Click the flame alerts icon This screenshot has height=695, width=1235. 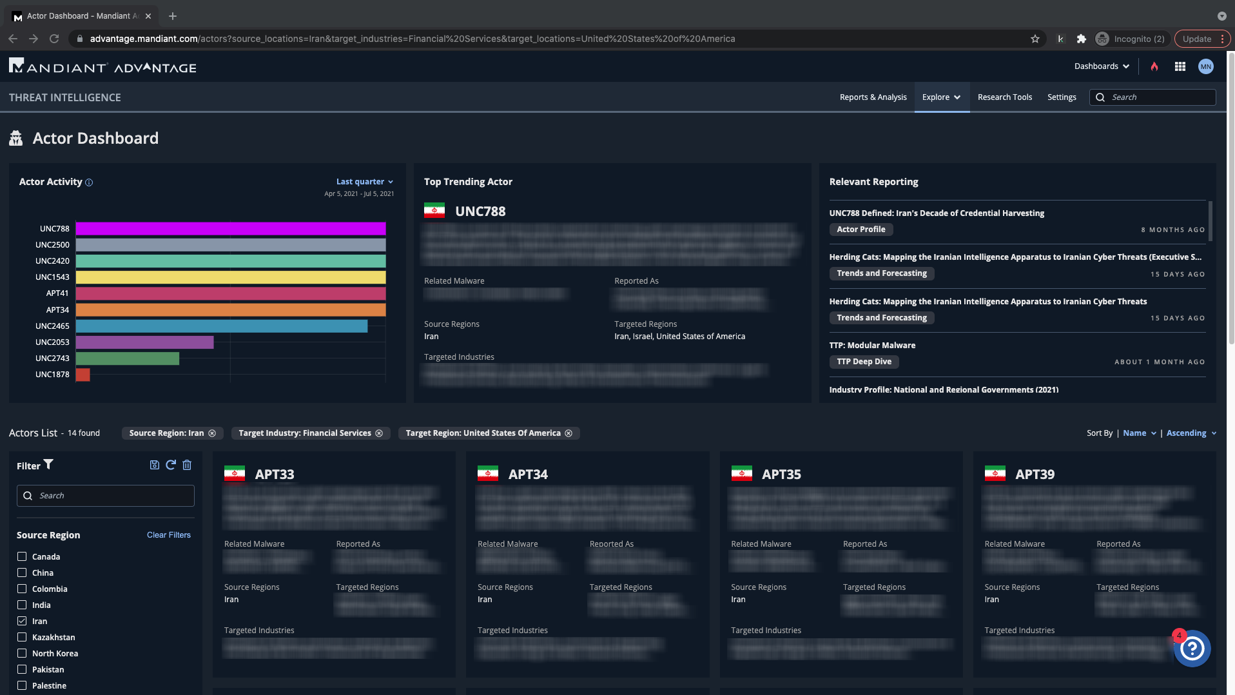[x=1154, y=66]
